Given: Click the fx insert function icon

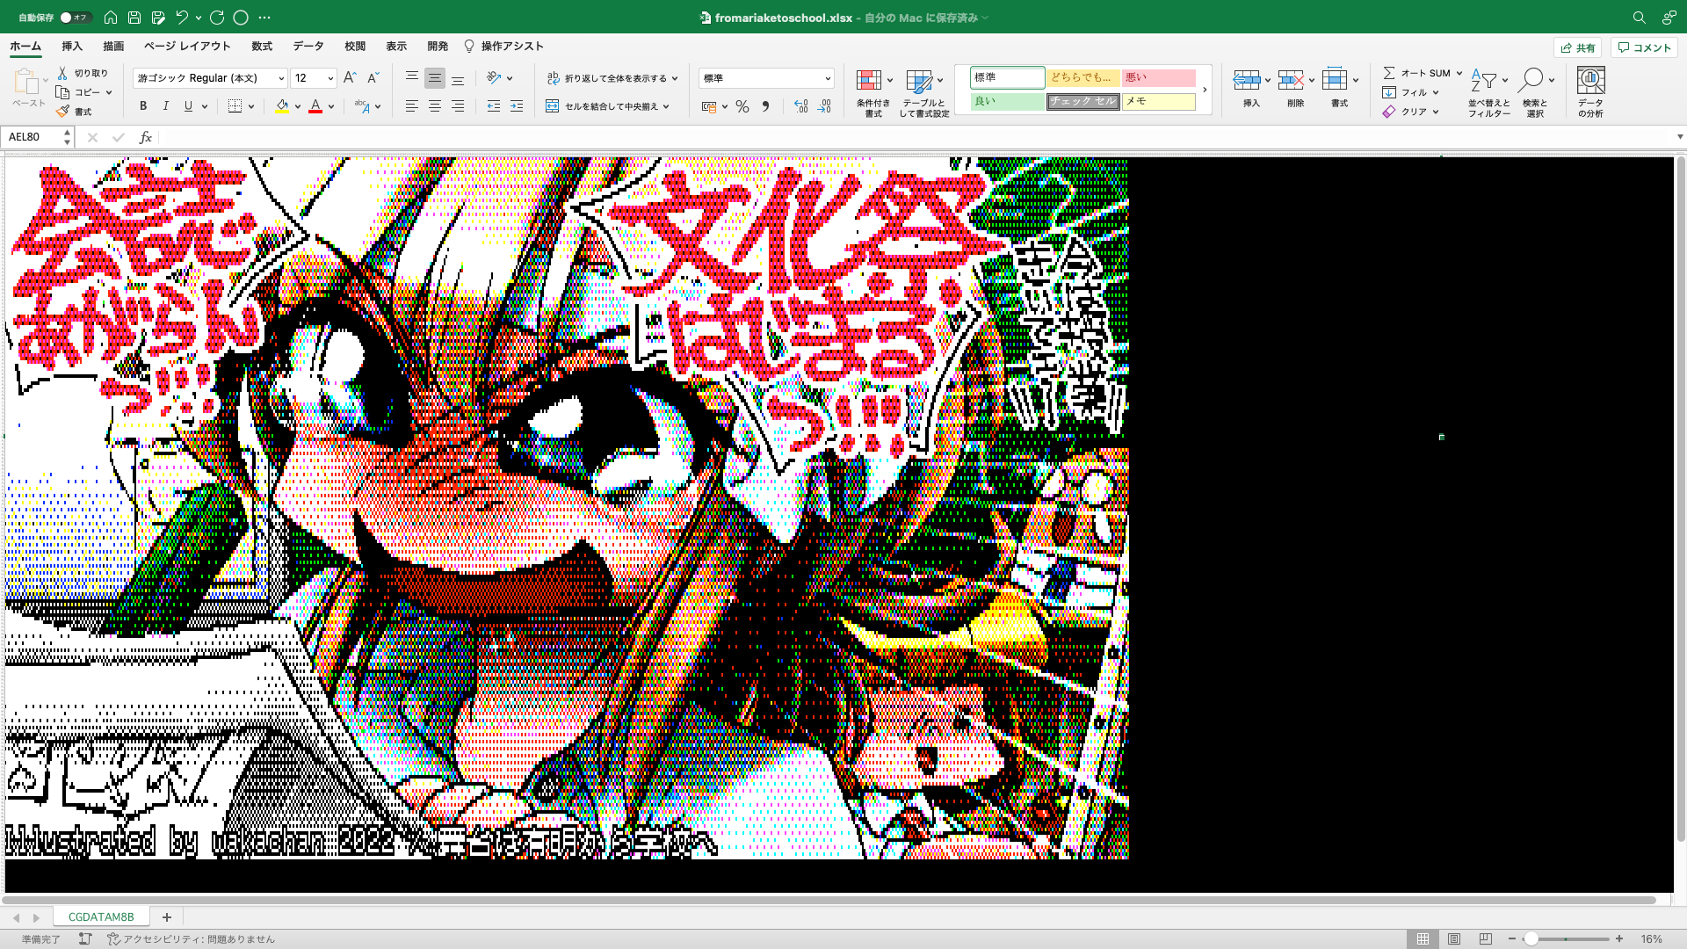Looking at the screenshot, I should [x=146, y=137].
